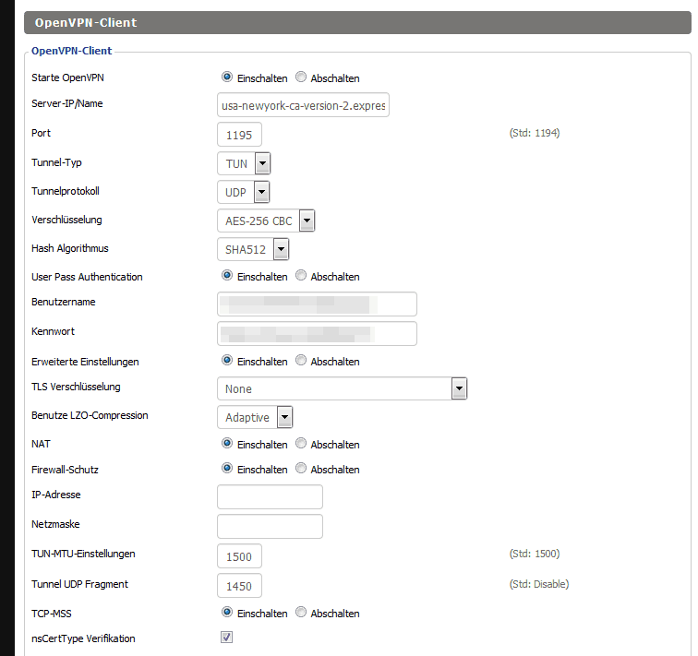Select Einschalten for TCP-MSS
This screenshot has width=698, height=656.
tap(227, 613)
